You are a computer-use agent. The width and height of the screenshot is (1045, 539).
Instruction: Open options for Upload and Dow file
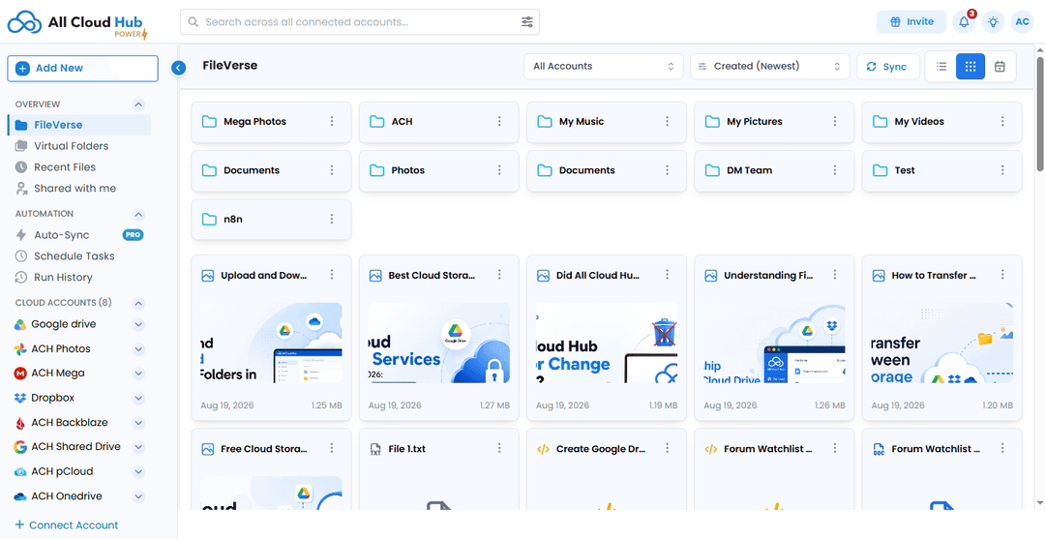331,275
